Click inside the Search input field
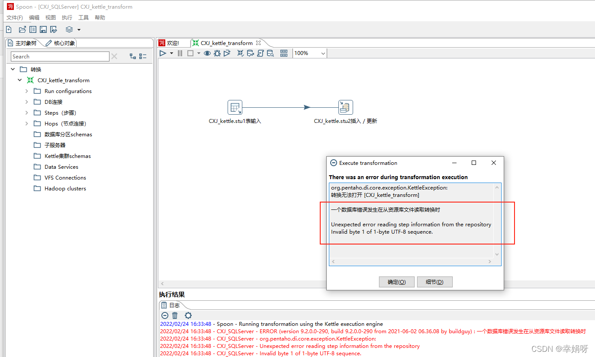595x357 pixels. [59, 56]
